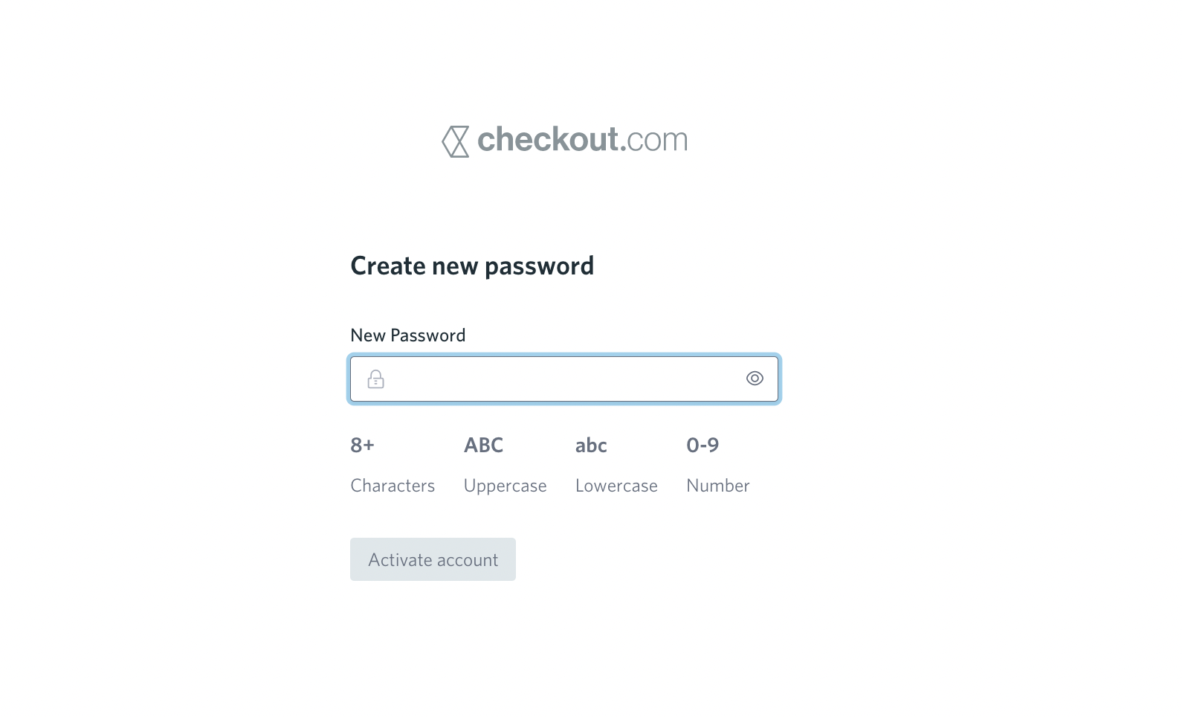1182x717 pixels.
Task: Select the Characters requirement label
Action: pyautogui.click(x=393, y=486)
